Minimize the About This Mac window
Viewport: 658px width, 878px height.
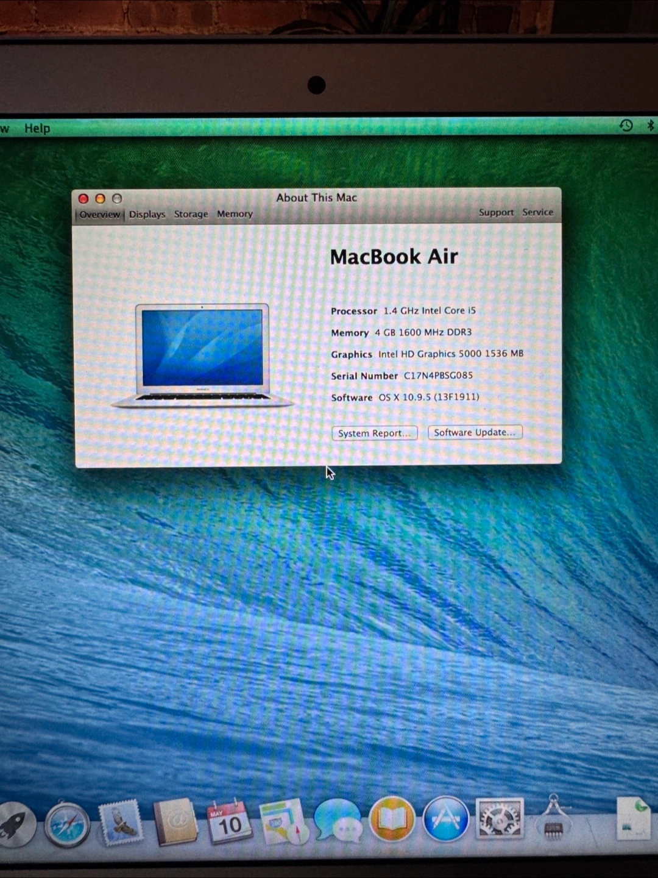tap(101, 199)
